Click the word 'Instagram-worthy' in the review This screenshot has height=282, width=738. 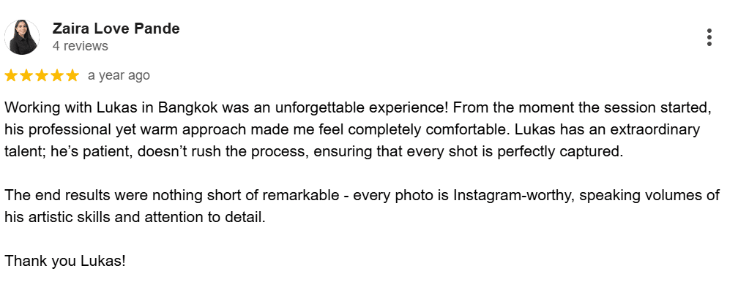tap(513, 196)
